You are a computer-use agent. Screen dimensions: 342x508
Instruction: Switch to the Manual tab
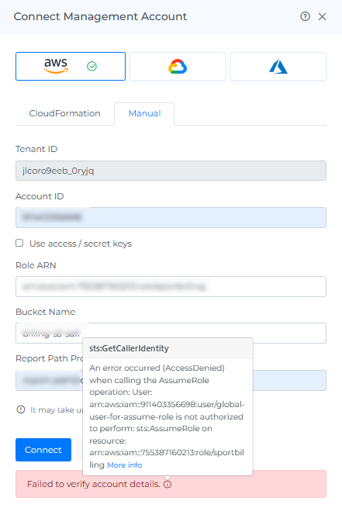click(x=144, y=113)
